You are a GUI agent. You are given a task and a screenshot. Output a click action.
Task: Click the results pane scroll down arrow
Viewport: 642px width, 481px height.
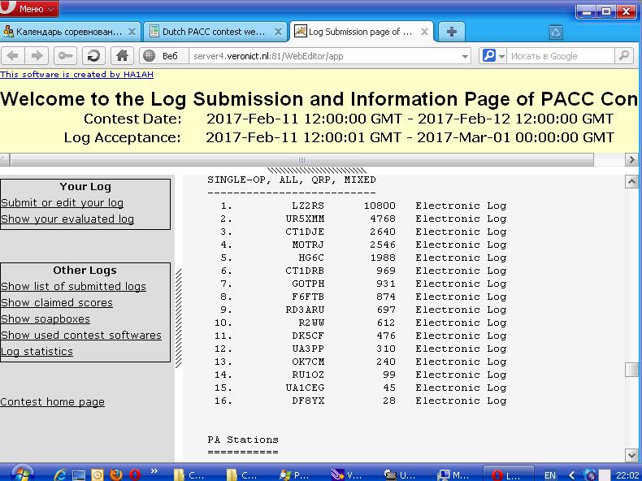pyautogui.click(x=631, y=455)
